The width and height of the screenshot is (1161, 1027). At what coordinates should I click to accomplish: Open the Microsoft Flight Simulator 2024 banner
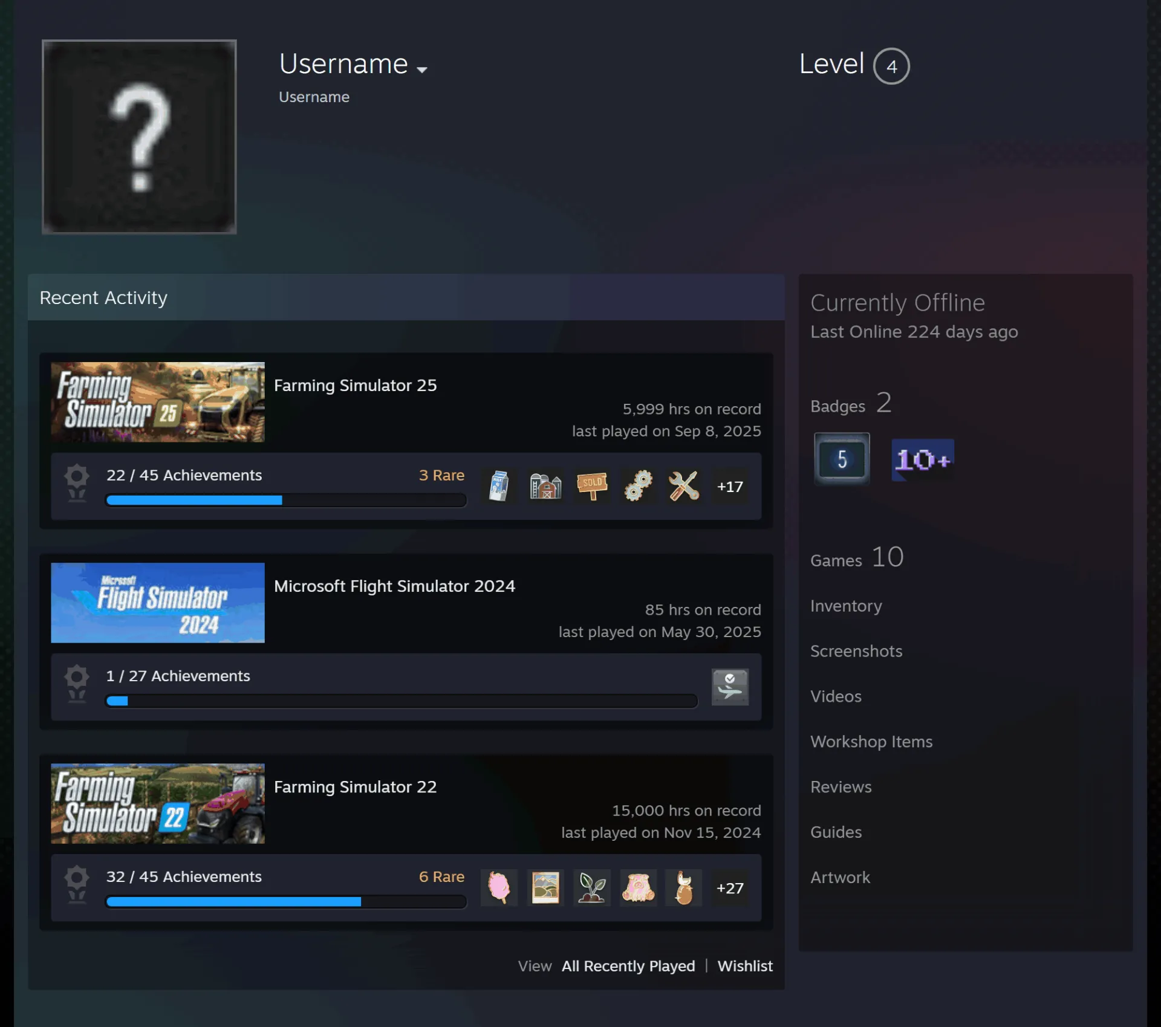click(x=158, y=603)
